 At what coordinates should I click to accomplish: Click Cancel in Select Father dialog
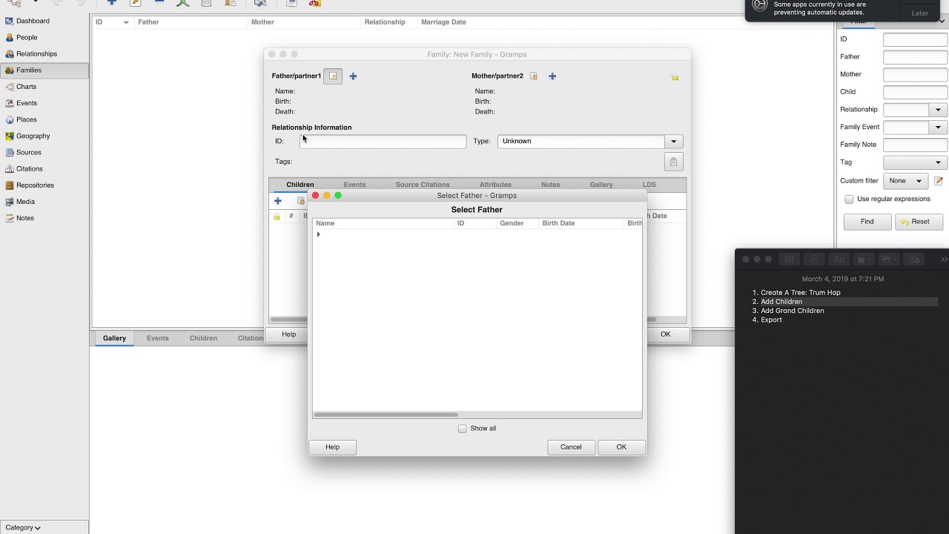pos(571,447)
